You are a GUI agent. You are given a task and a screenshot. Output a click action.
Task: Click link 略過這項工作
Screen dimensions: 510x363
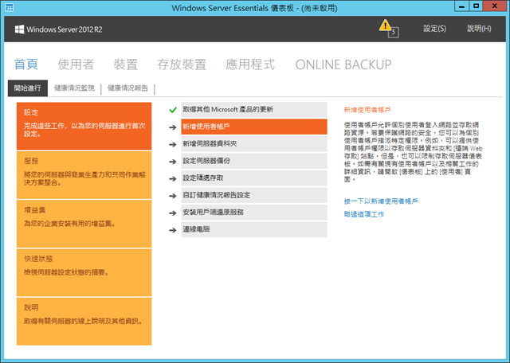pos(364,214)
